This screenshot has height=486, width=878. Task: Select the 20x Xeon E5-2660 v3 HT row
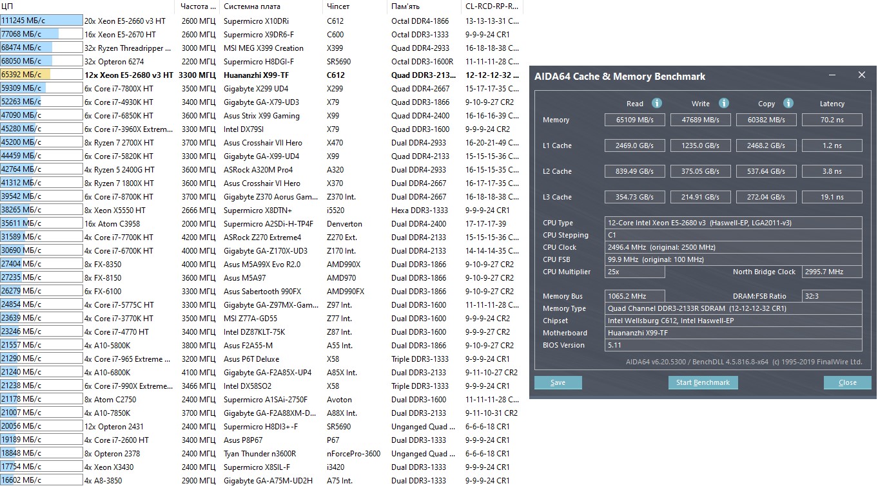(x=261, y=21)
